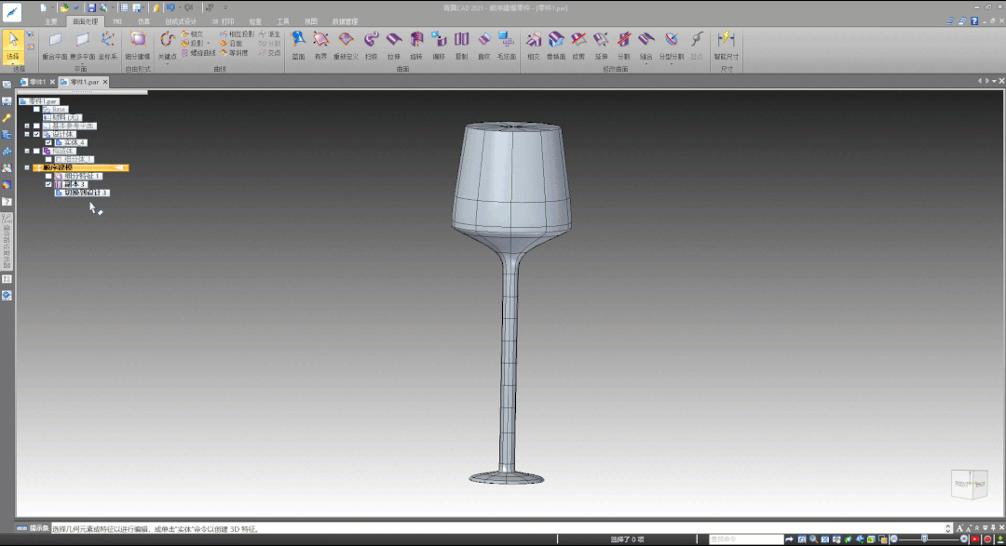Switch to the 仿真 ribbon tab
Screen dimensions: 1006x546
pyautogui.click(x=143, y=21)
